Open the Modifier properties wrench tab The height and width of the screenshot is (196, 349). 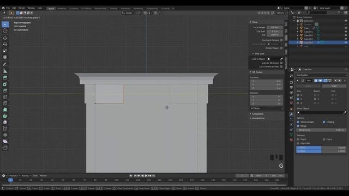[x=291, y=114]
